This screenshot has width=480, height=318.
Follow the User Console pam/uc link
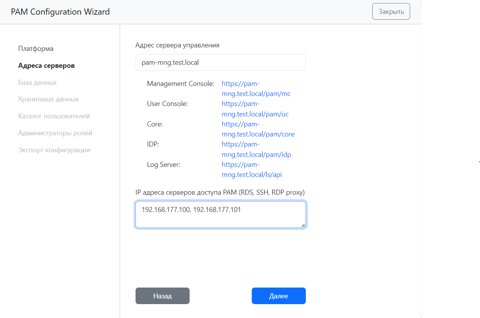tap(255, 114)
